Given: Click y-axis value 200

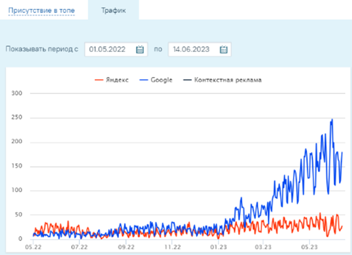Looking at the screenshot, I should [17, 142].
